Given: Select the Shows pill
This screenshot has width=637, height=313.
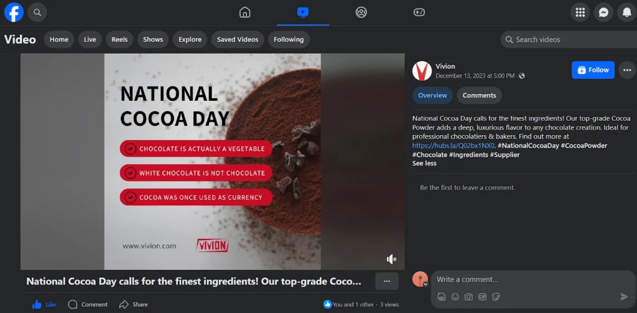Looking at the screenshot, I should tap(153, 39).
